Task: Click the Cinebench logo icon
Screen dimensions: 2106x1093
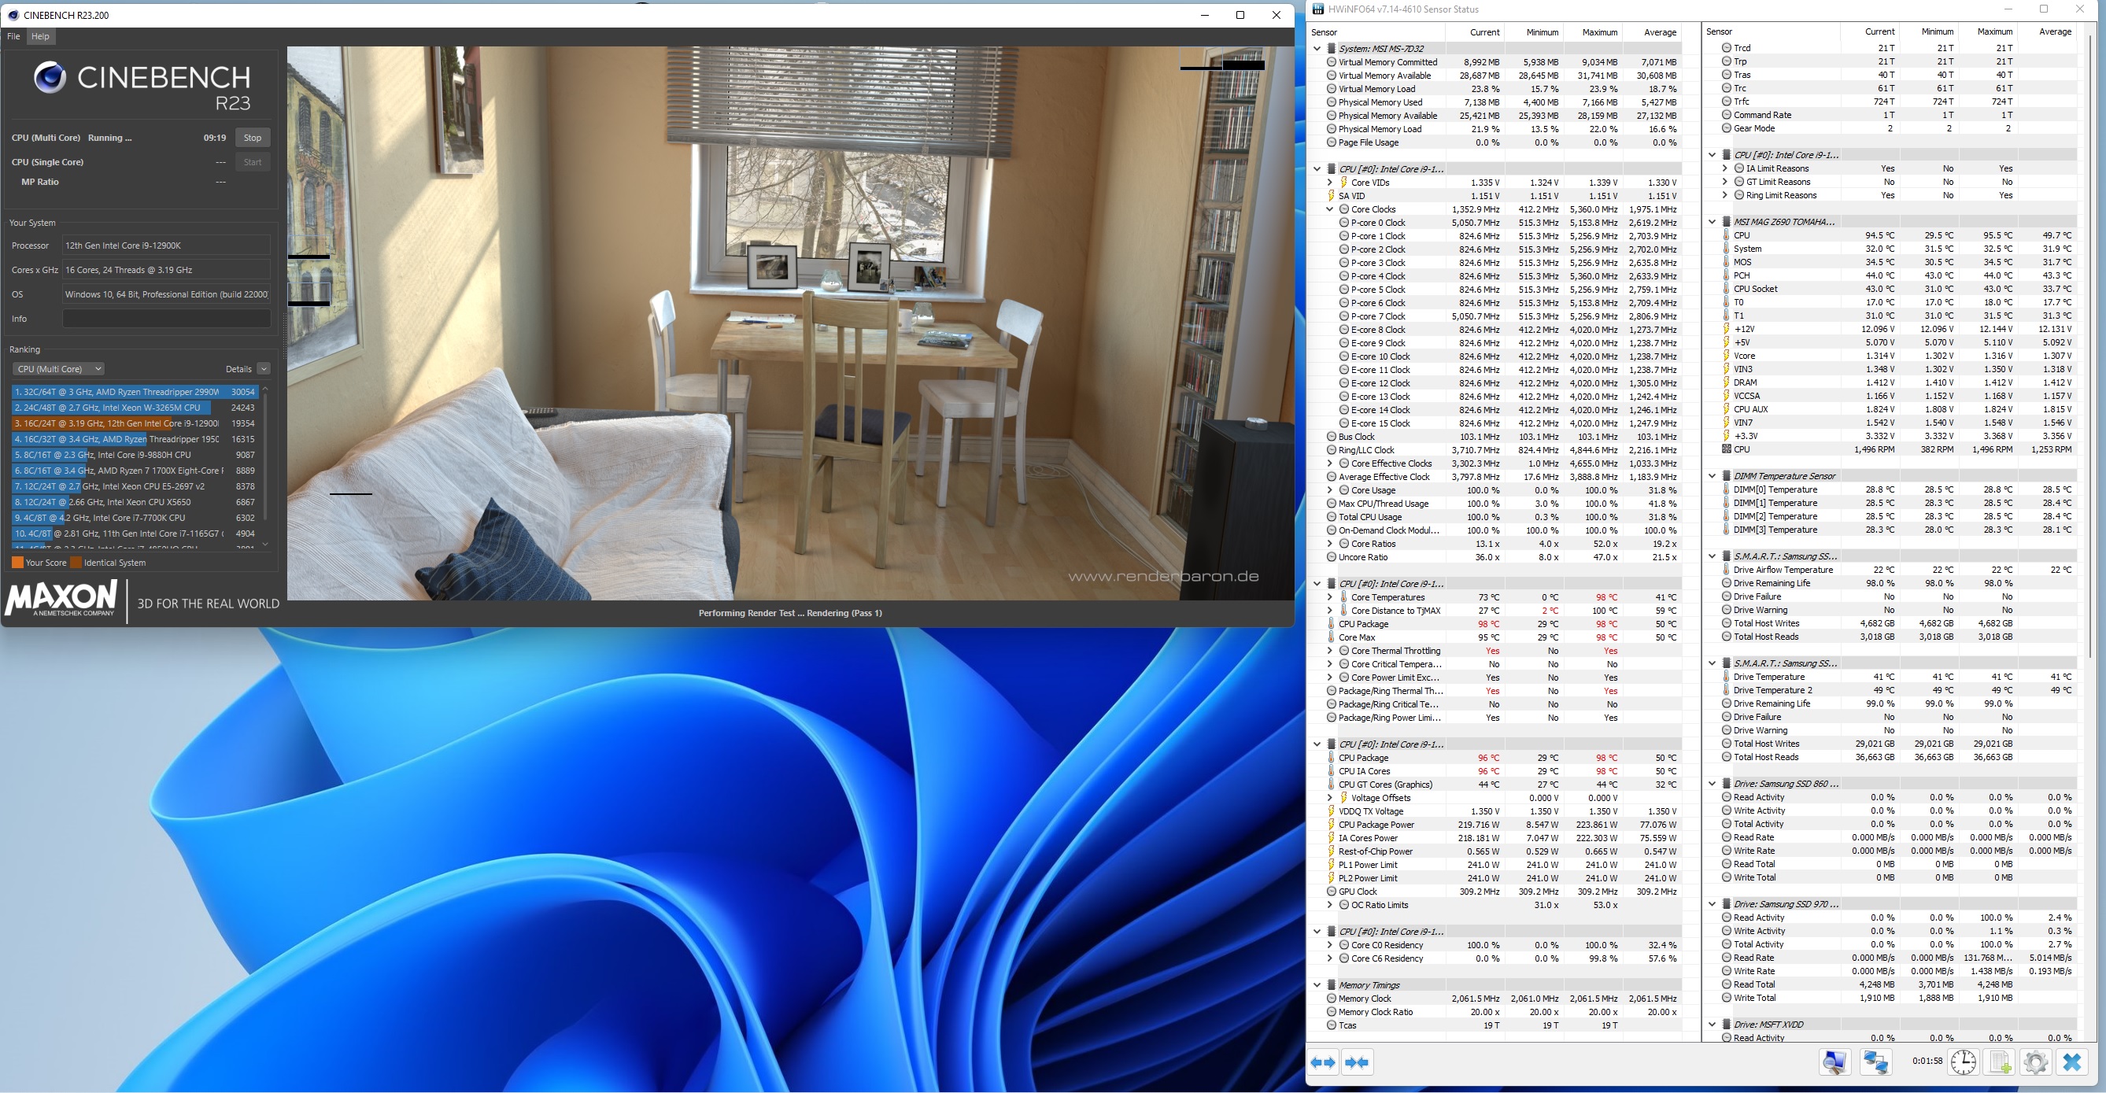Action: point(50,79)
